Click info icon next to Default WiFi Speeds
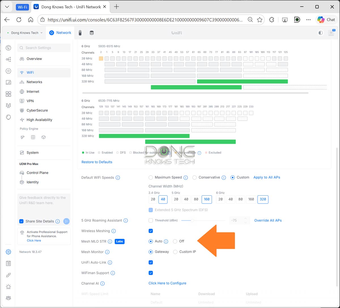The image size is (340, 308). tap(118, 178)
